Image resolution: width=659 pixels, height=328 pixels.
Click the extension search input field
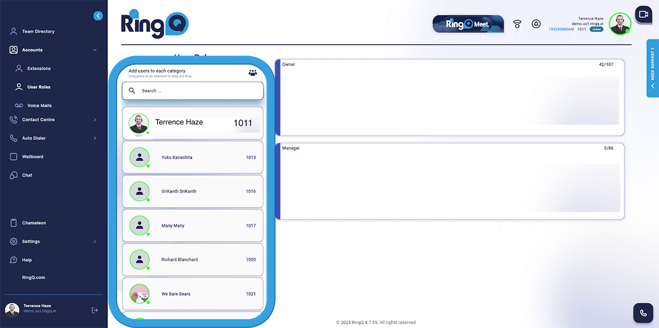point(192,91)
